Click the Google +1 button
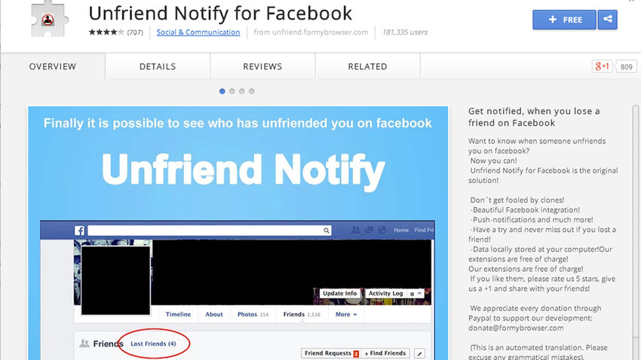Screen dimensions: 641x360 602,67
